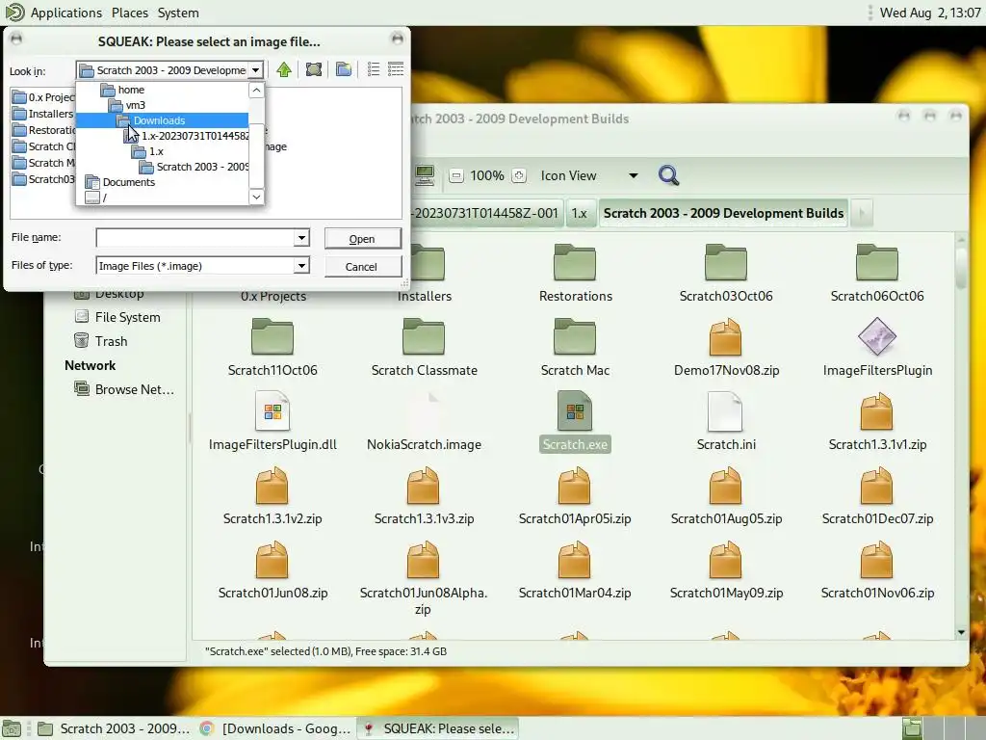The image size is (986, 740).
Task: Switch dialog to list view
Action: pos(374,69)
